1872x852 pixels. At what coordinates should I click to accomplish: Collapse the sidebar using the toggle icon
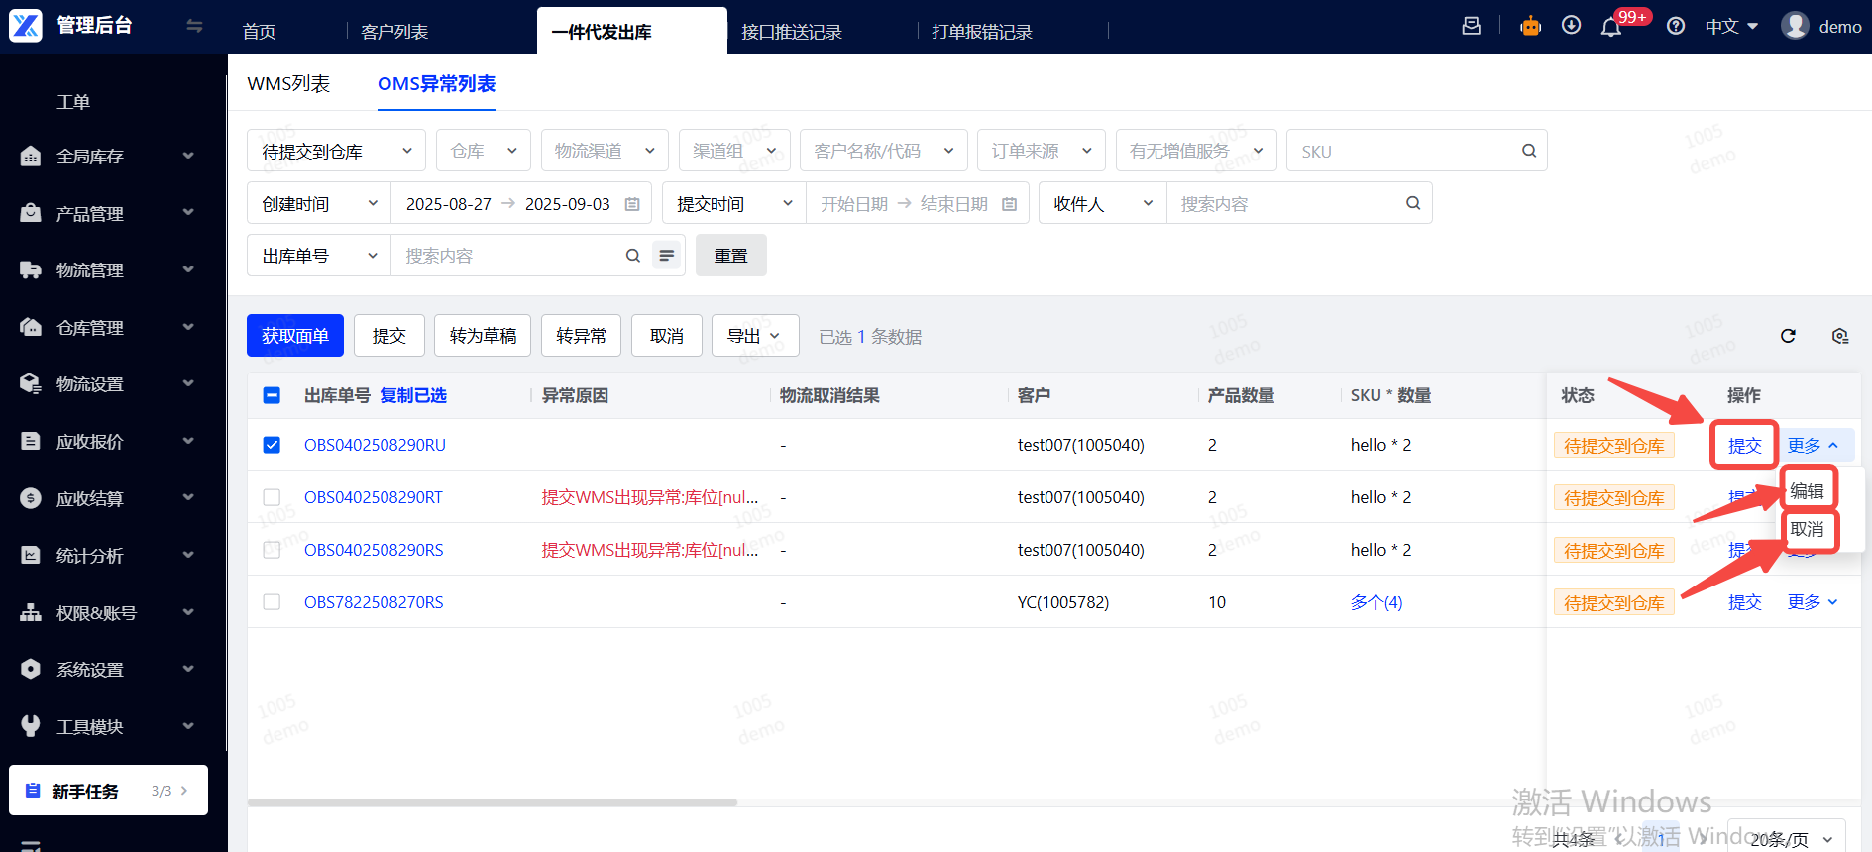pyautogui.click(x=194, y=26)
